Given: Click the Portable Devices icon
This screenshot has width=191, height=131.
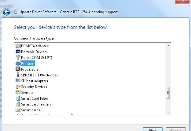Looking at the screenshot, I should 18,52.
